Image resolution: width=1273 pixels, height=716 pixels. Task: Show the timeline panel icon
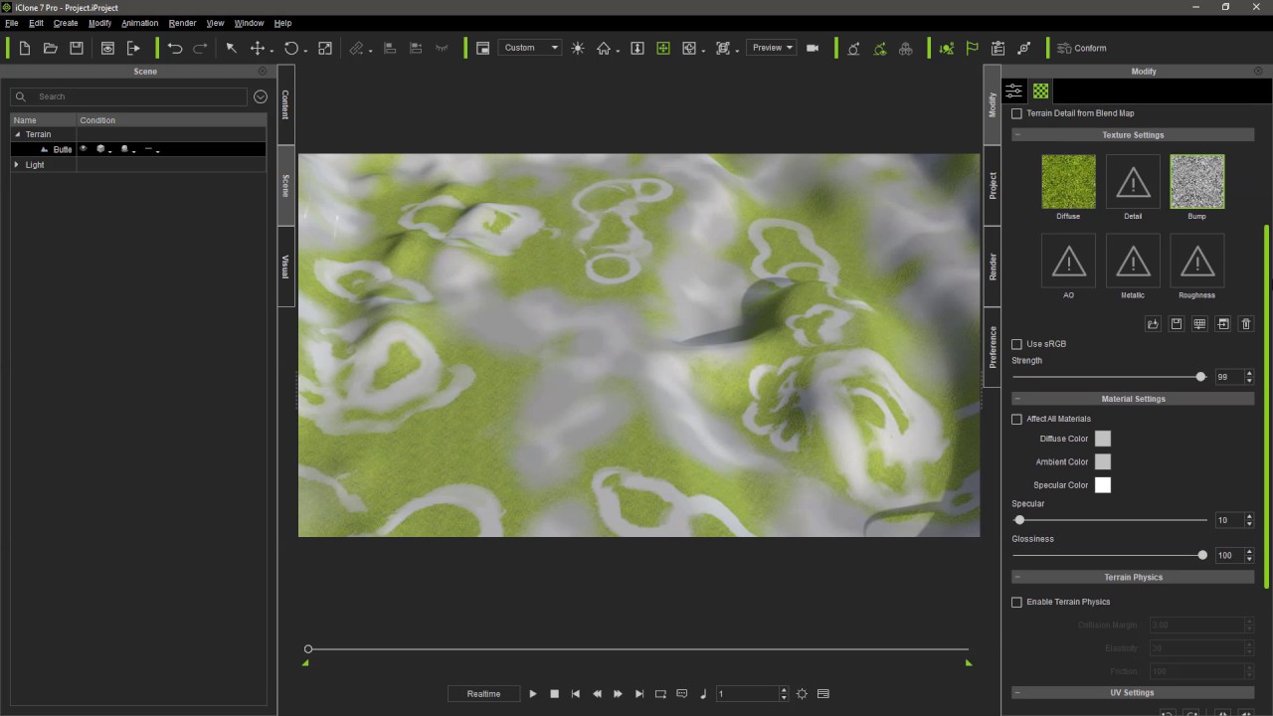823,694
